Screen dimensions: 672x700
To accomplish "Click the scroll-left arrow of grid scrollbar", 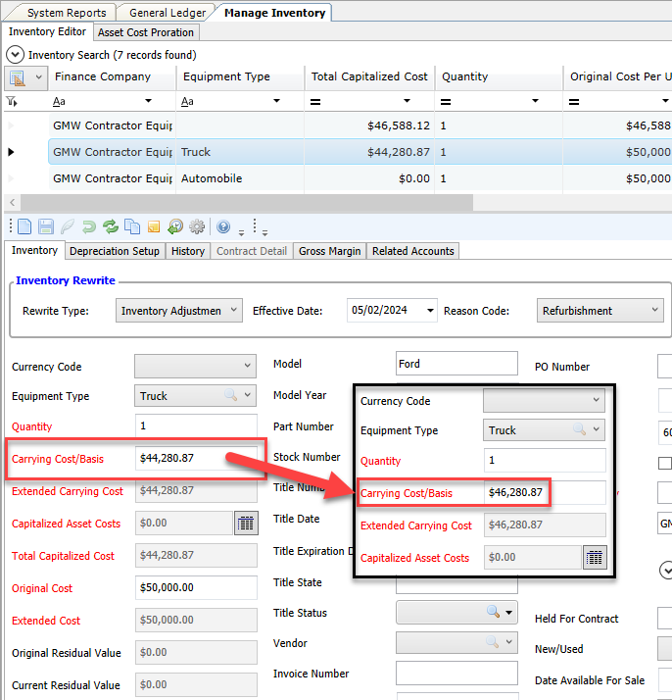I will pyautogui.click(x=13, y=202).
